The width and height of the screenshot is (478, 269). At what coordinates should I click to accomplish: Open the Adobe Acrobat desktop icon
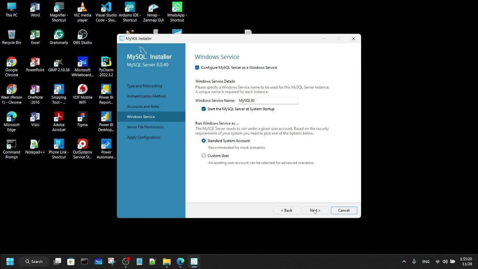tap(59, 122)
